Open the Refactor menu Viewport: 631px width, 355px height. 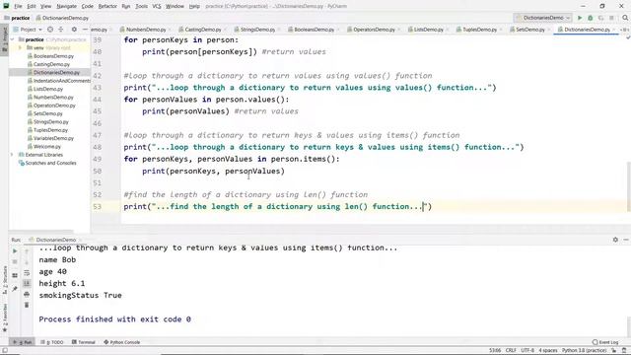point(107,6)
